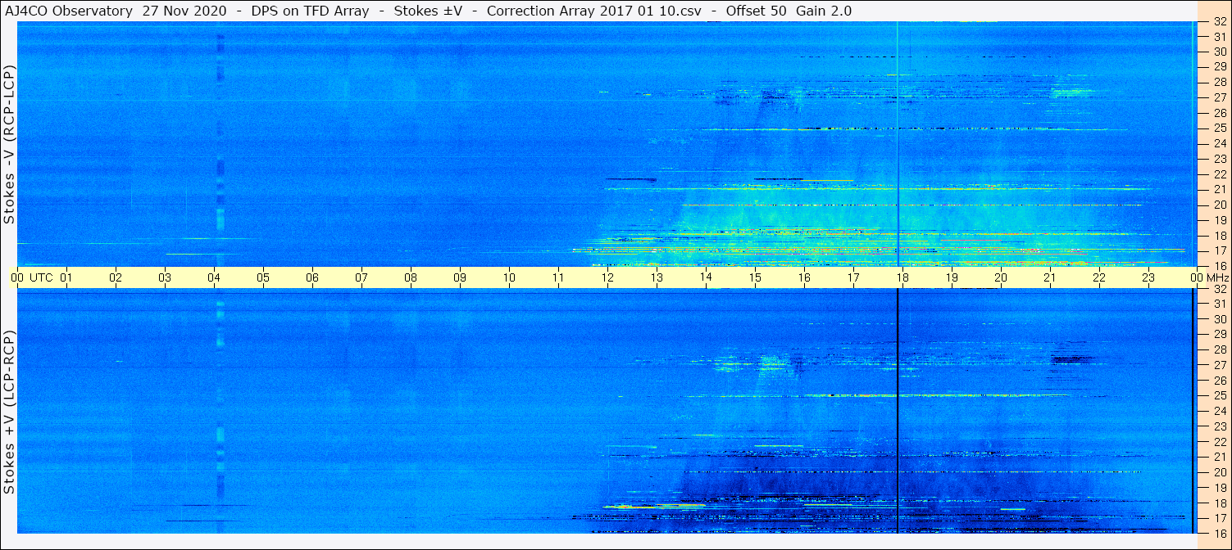Click the 19 MHz label of the -V panel
The height and width of the screenshot is (550, 1232).
coord(1219,219)
